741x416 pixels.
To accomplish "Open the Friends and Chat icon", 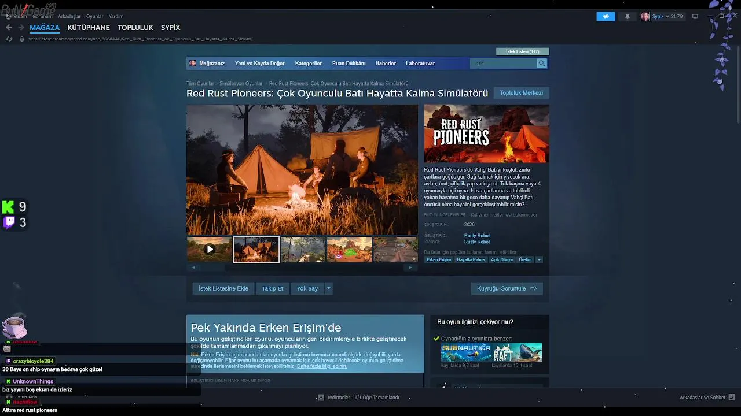I will point(732,398).
